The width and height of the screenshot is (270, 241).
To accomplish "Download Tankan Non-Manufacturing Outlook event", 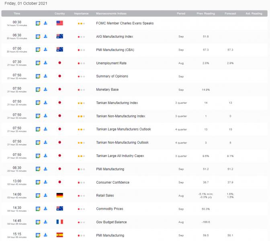I will (45, 142).
